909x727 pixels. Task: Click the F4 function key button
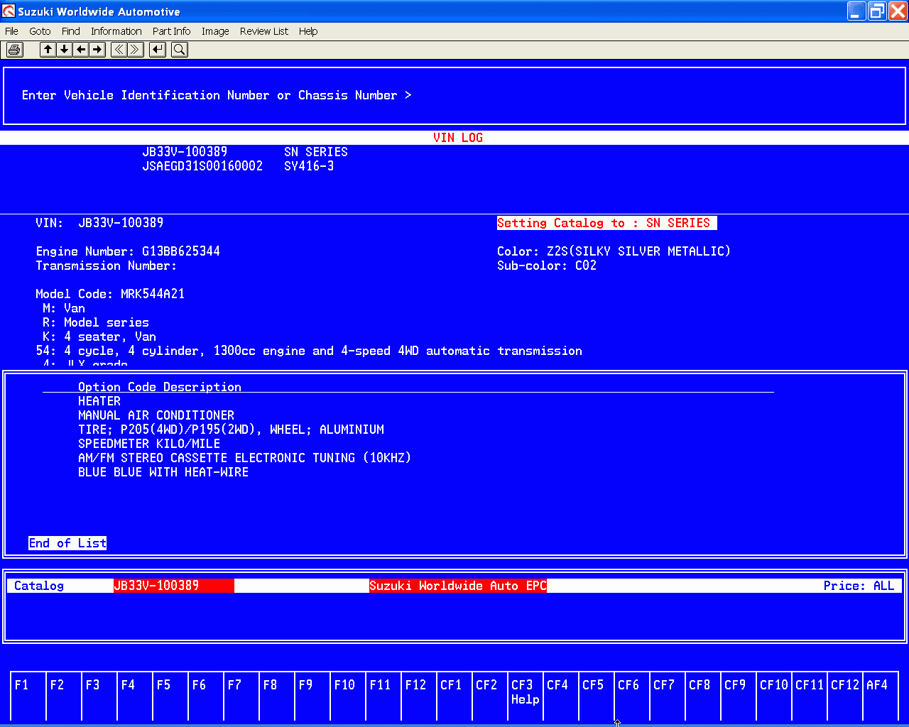point(135,696)
